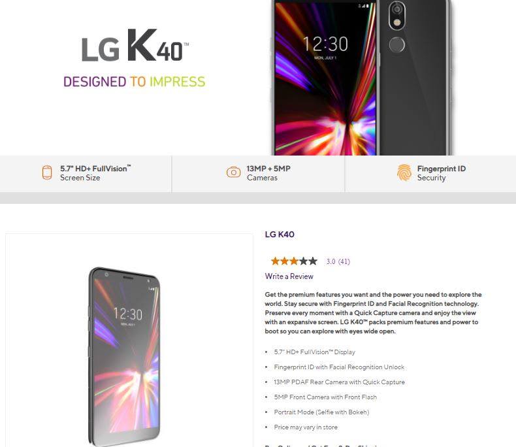
Task: Select the 13MP + 5MP Cameras feature
Action: [259, 173]
